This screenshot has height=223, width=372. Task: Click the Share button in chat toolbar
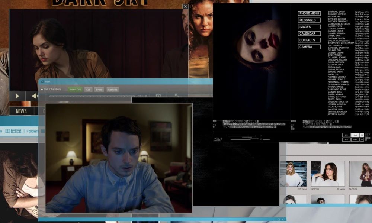99,90
